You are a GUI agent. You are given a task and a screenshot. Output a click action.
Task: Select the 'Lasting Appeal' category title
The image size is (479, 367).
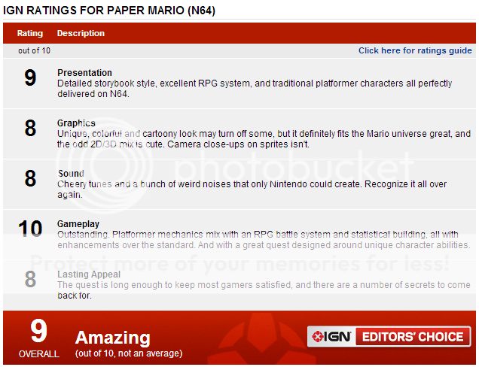89,274
